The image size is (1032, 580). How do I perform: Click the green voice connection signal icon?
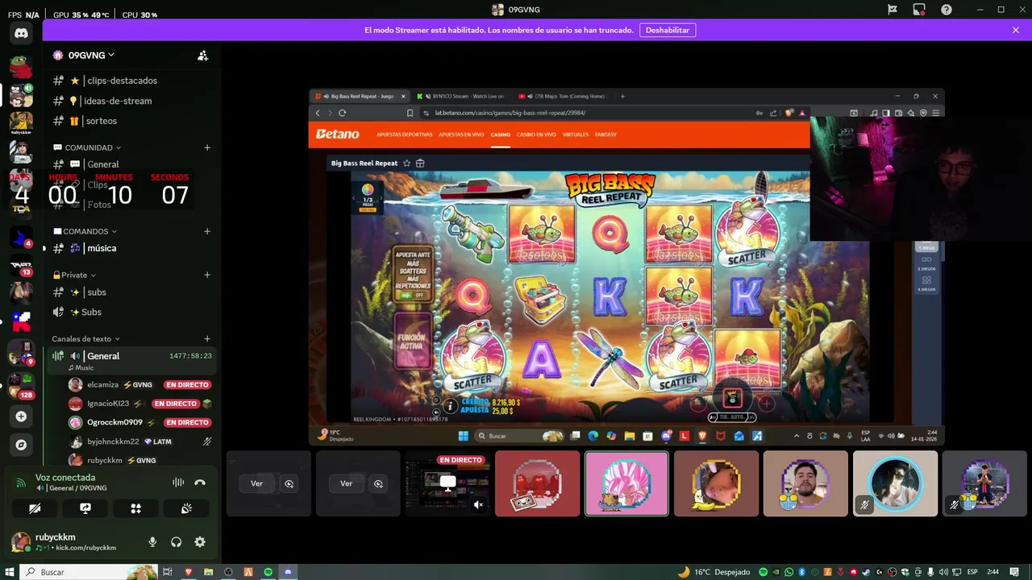[21, 483]
